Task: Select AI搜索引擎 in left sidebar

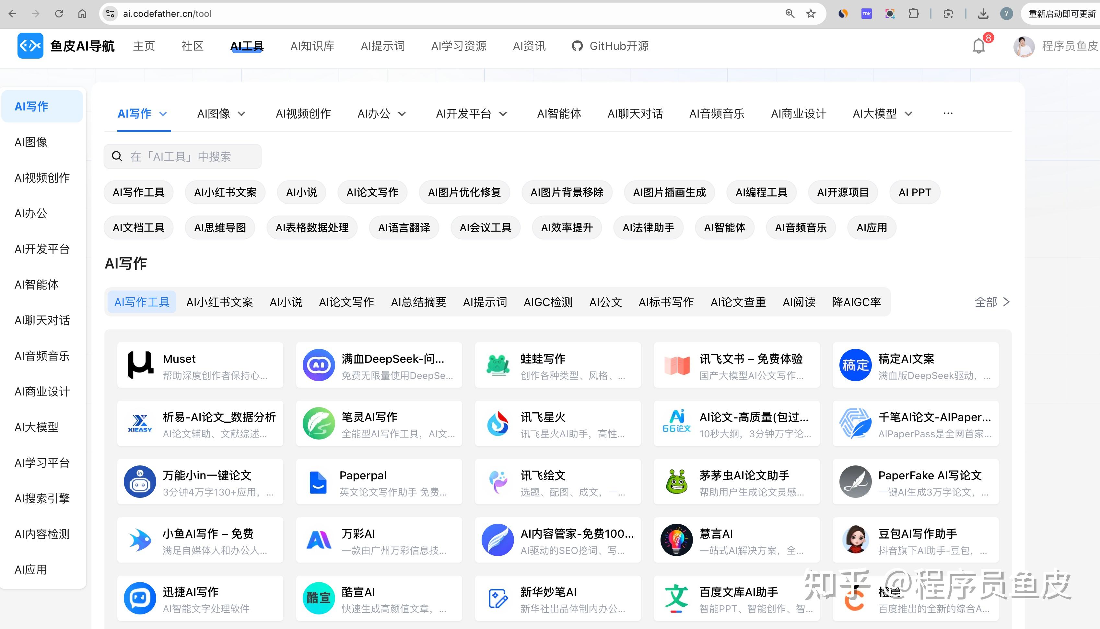Action: tap(42, 498)
